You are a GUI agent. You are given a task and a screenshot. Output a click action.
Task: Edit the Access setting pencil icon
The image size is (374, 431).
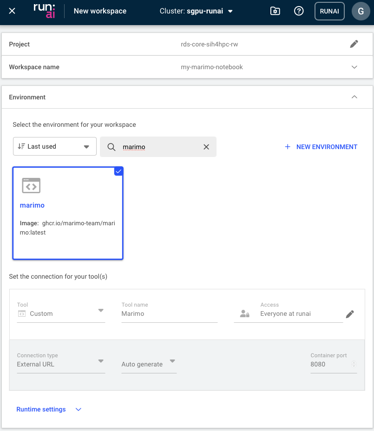pyautogui.click(x=350, y=314)
